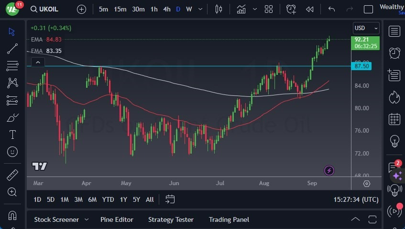
Task: Select the ruler measure tool
Action: click(12, 175)
